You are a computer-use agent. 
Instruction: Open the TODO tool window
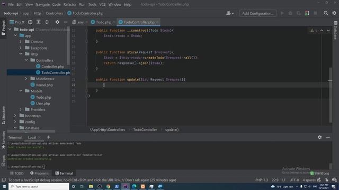tap(17, 173)
